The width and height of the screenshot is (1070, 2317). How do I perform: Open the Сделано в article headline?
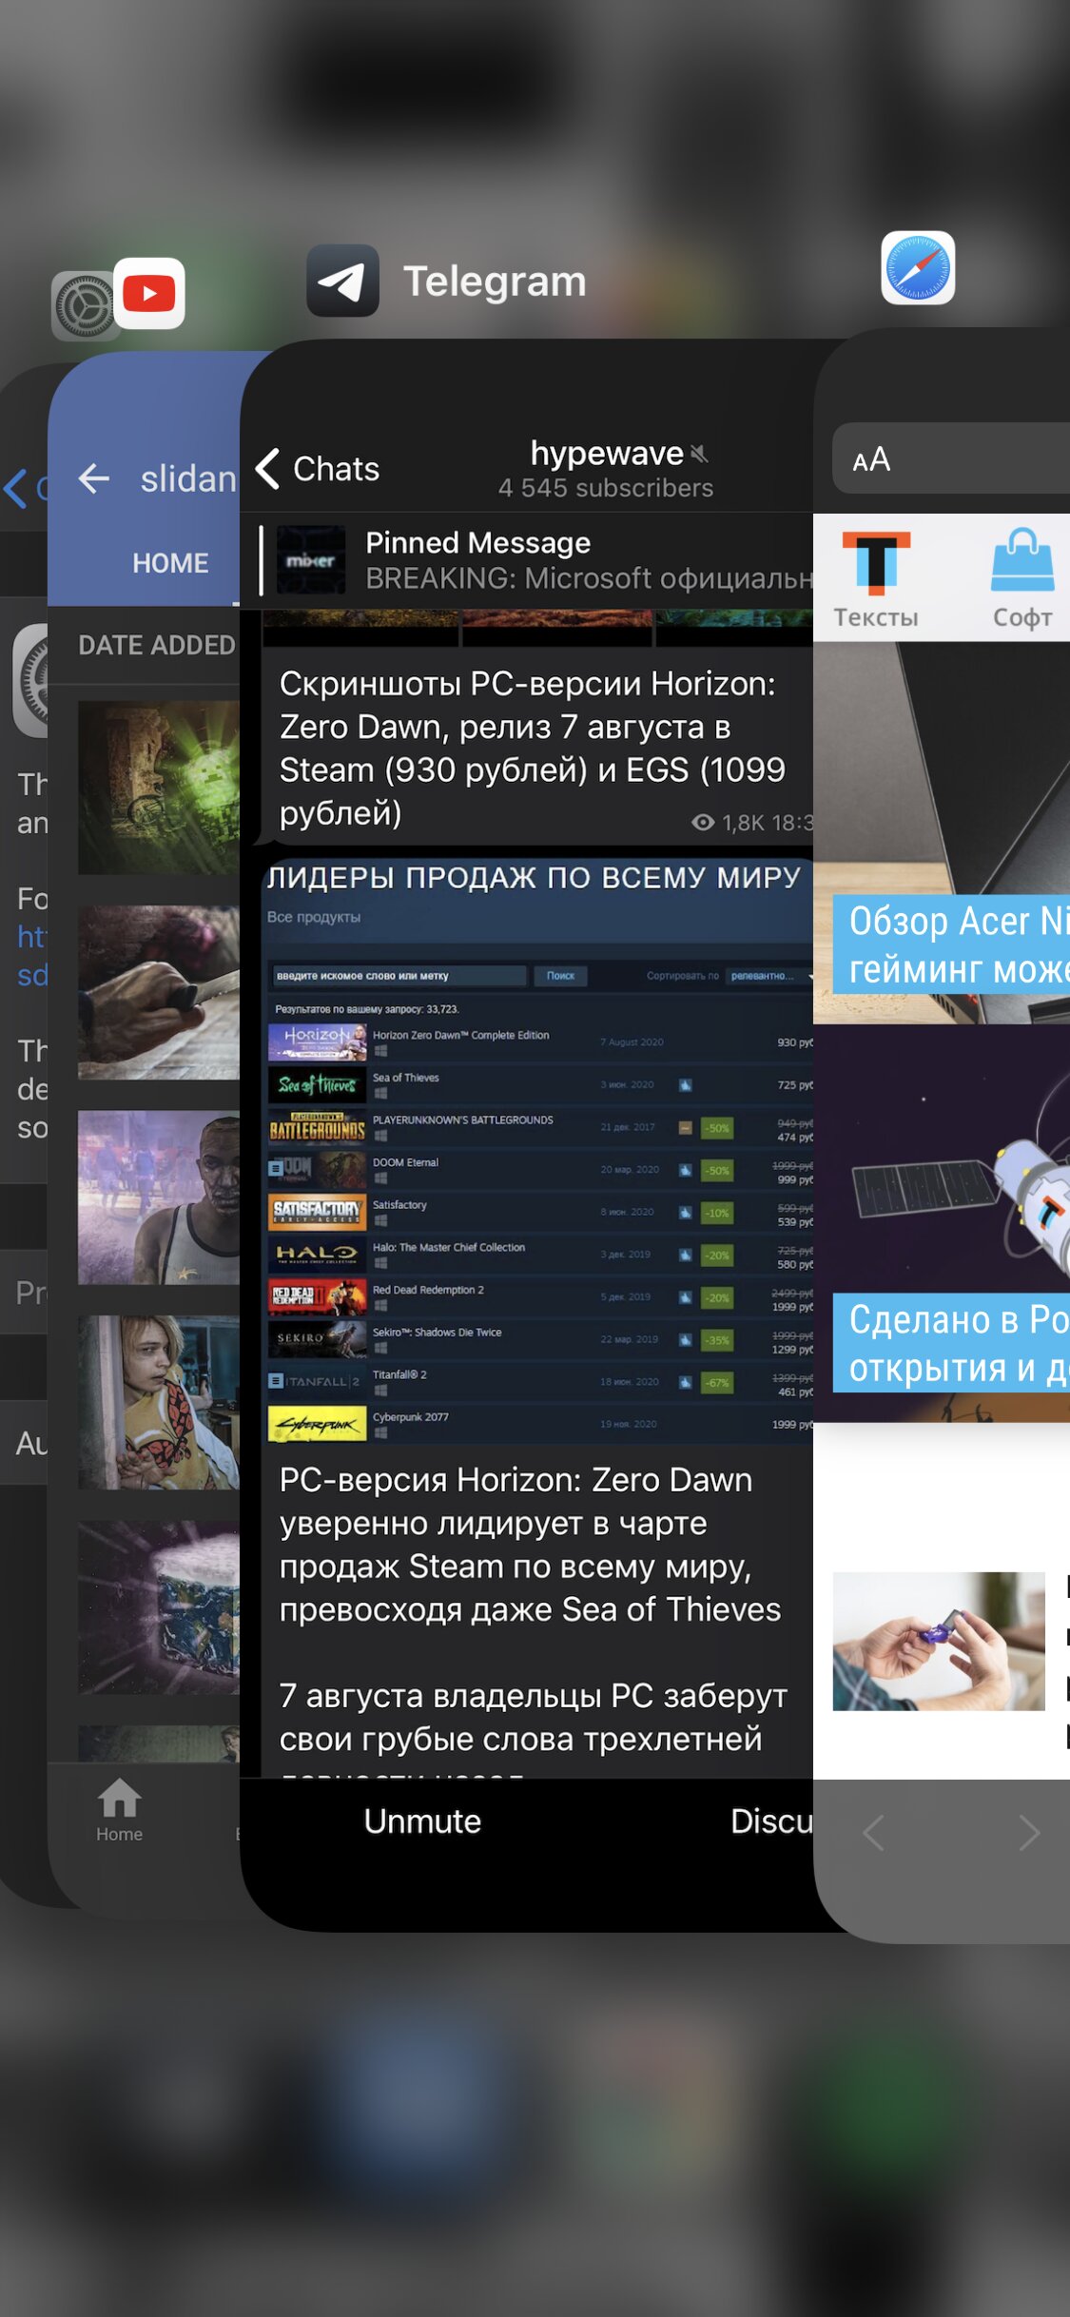click(x=951, y=1343)
